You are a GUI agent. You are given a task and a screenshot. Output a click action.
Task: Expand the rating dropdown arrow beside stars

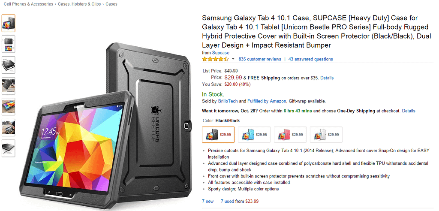pyautogui.click(x=233, y=59)
